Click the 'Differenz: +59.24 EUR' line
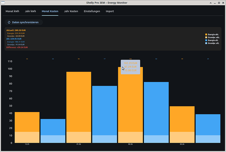This screenshot has width=226, height=152. (x=17, y=47)
